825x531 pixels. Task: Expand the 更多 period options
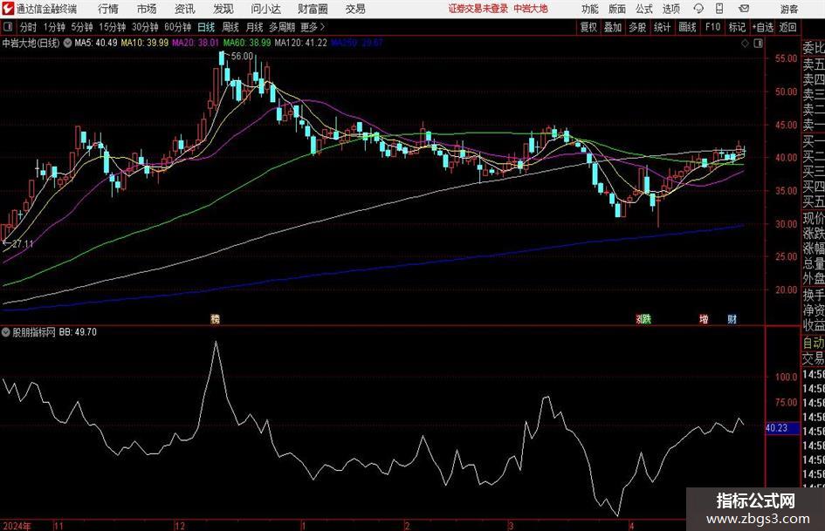point(312,27)
